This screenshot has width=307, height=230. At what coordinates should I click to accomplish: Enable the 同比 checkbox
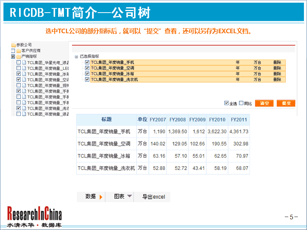tap(241, 103)
